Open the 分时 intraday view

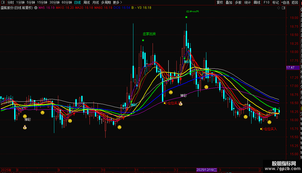point(11,2)
